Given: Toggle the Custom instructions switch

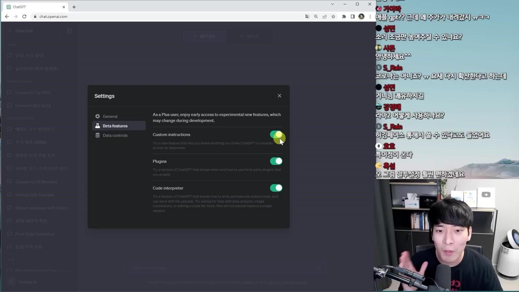Looking at the screenshot, I should coord(276,135).
